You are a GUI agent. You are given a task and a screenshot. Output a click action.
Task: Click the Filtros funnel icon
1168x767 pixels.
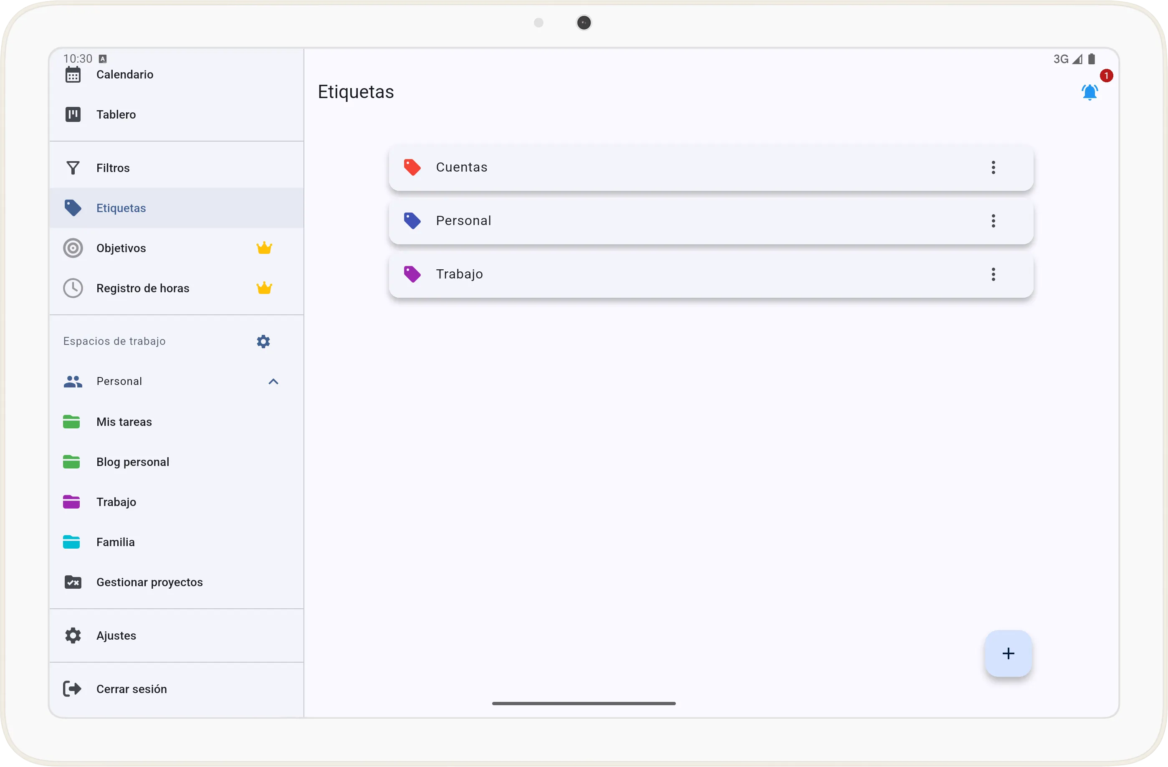pos(73,168)
